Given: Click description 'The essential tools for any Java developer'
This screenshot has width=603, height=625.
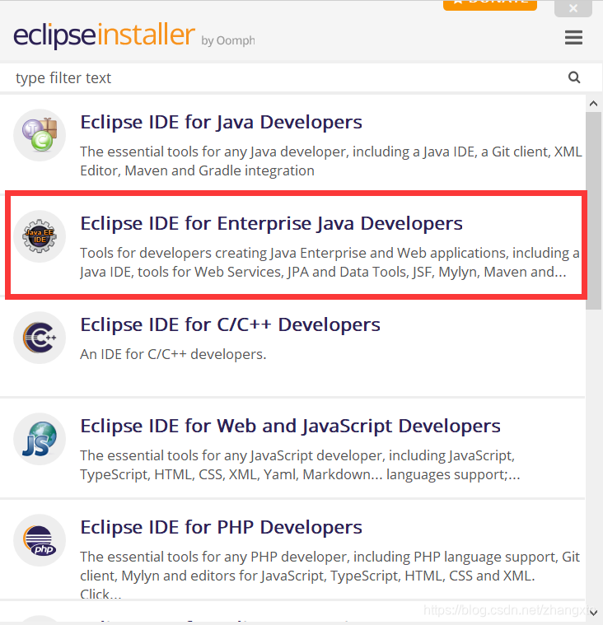Looking at the screenshot, I should click(331, 161).
